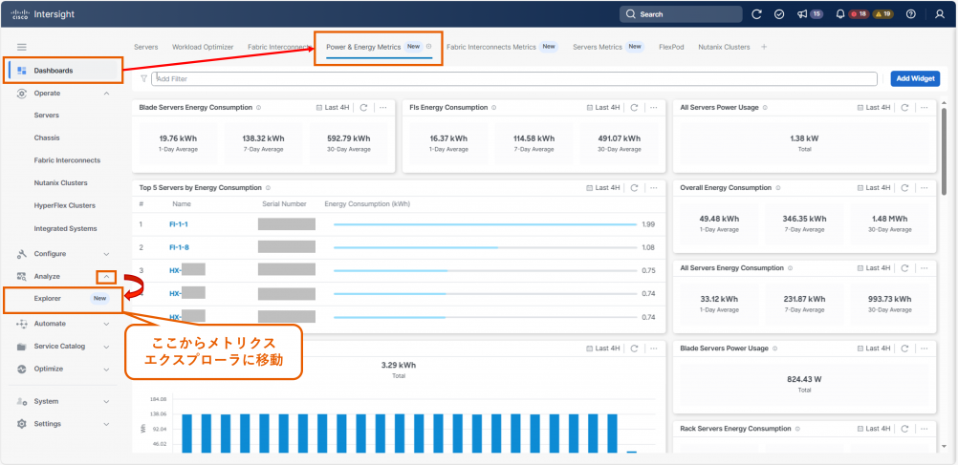Click the FI-1-8 energy consumption bar

point(485,247)
